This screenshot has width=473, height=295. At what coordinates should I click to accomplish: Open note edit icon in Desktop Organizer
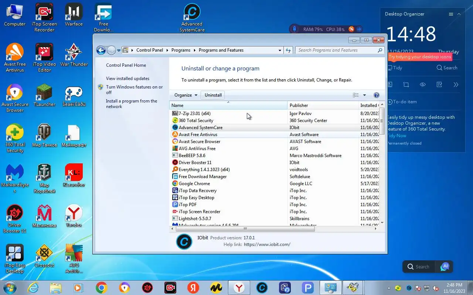click(439, 84)
